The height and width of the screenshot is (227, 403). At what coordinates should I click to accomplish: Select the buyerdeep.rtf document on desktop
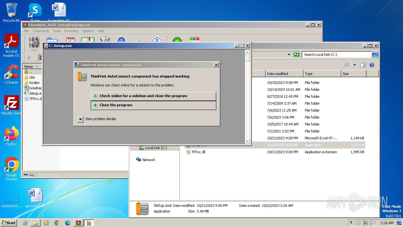click(x=59, y=12)
